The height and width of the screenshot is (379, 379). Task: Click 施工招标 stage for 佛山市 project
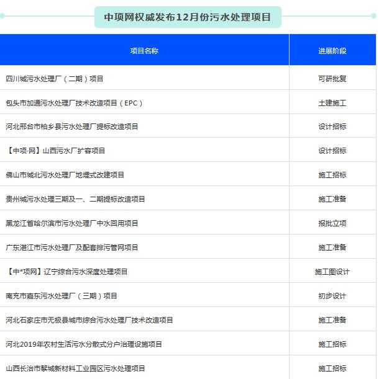[x=332, y=175]
